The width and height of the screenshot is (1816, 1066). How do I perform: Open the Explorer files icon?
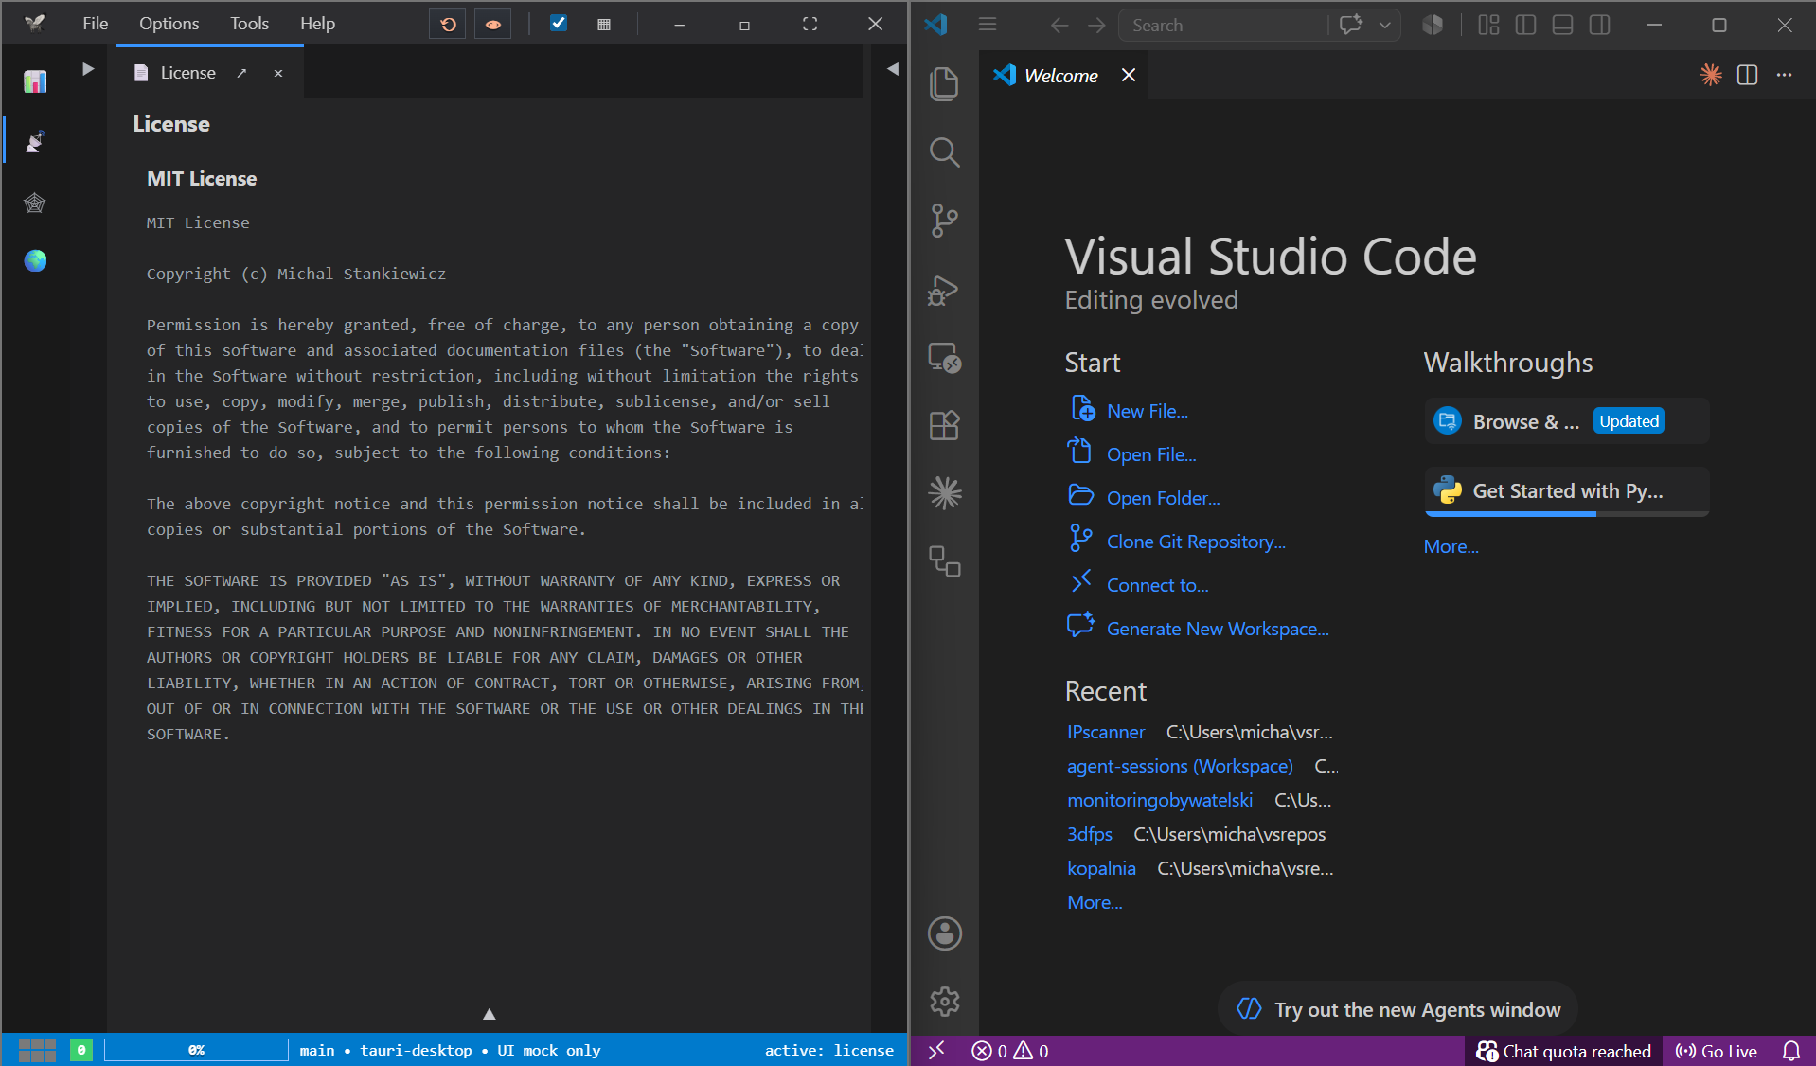944,84
